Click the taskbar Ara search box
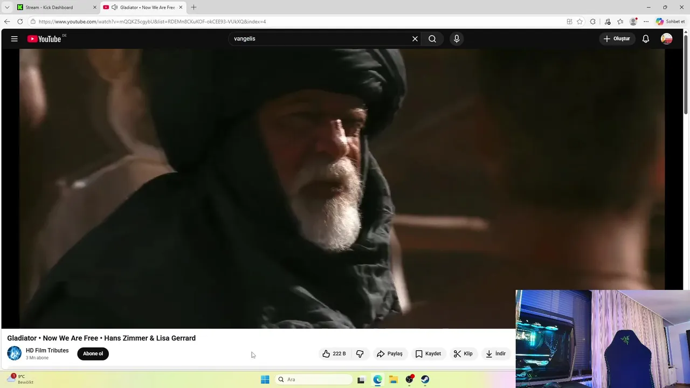The image size is (690, 388). (x=313, y=379)
